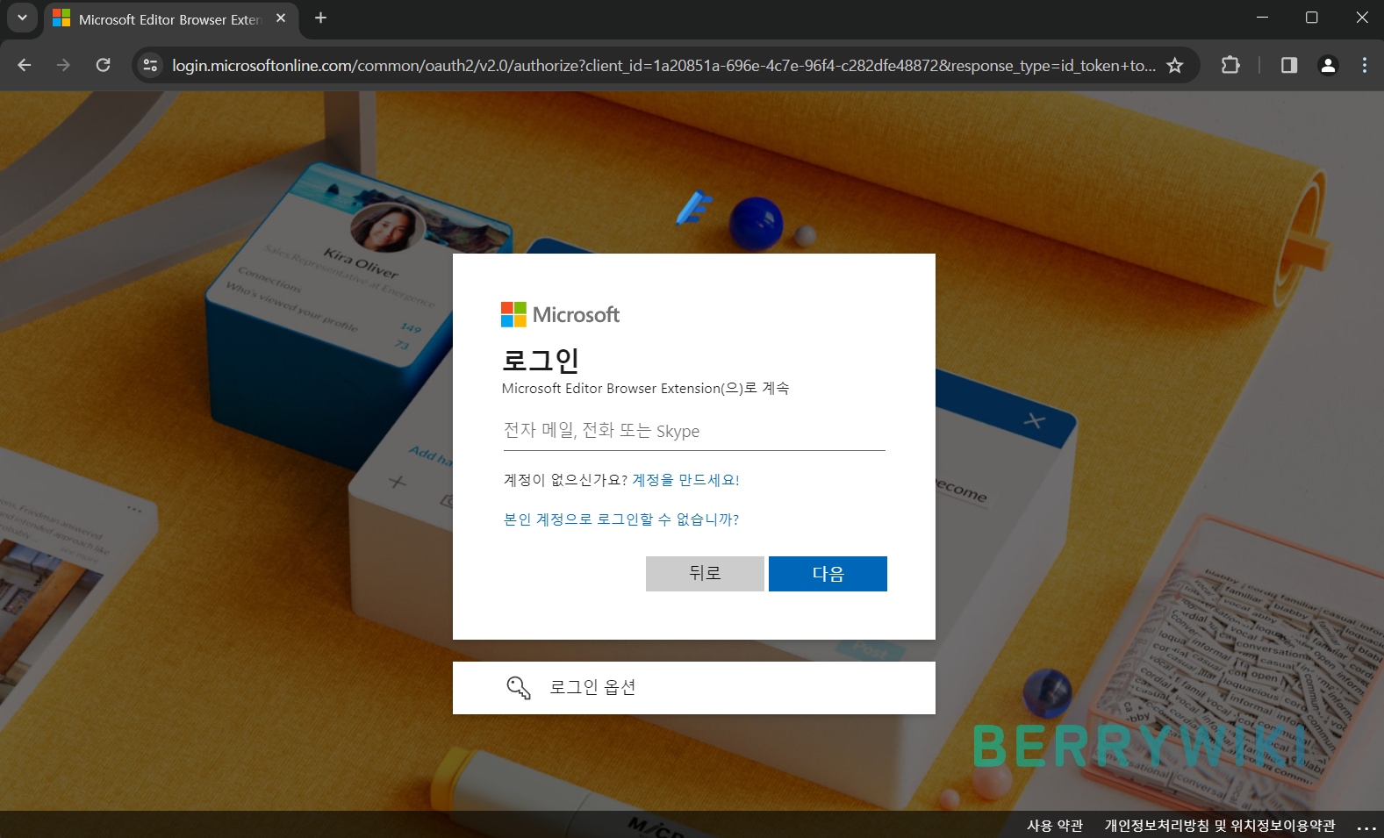Go back using the browser back arrow
1384x838 pixels.
click(25, 65)
